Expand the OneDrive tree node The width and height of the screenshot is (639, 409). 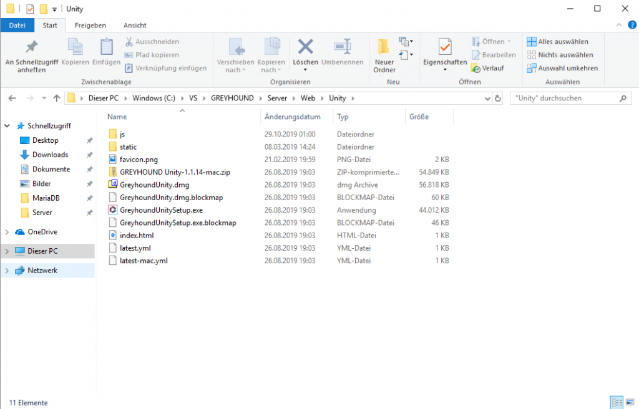tap(7, 232)
